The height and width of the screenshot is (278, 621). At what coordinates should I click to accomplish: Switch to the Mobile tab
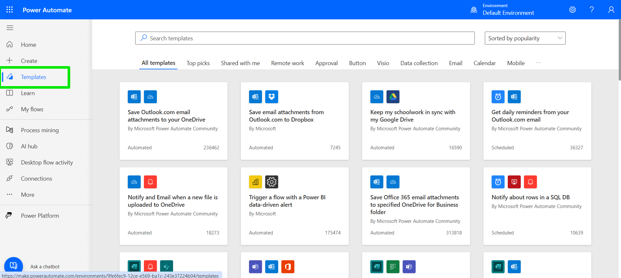coord(516,63)
